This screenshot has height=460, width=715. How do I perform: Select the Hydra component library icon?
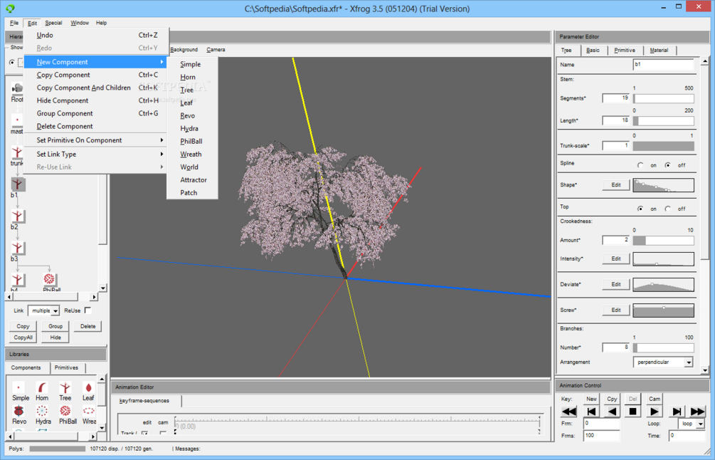click(42, 411)
